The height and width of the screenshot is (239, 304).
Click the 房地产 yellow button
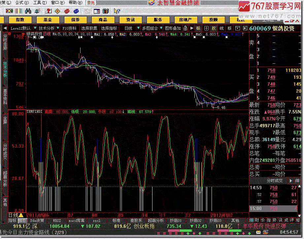(186, 20)
